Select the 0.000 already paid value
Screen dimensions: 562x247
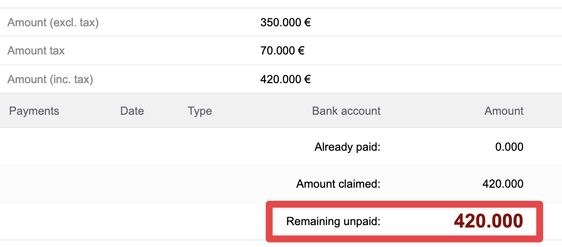[509, 147]
